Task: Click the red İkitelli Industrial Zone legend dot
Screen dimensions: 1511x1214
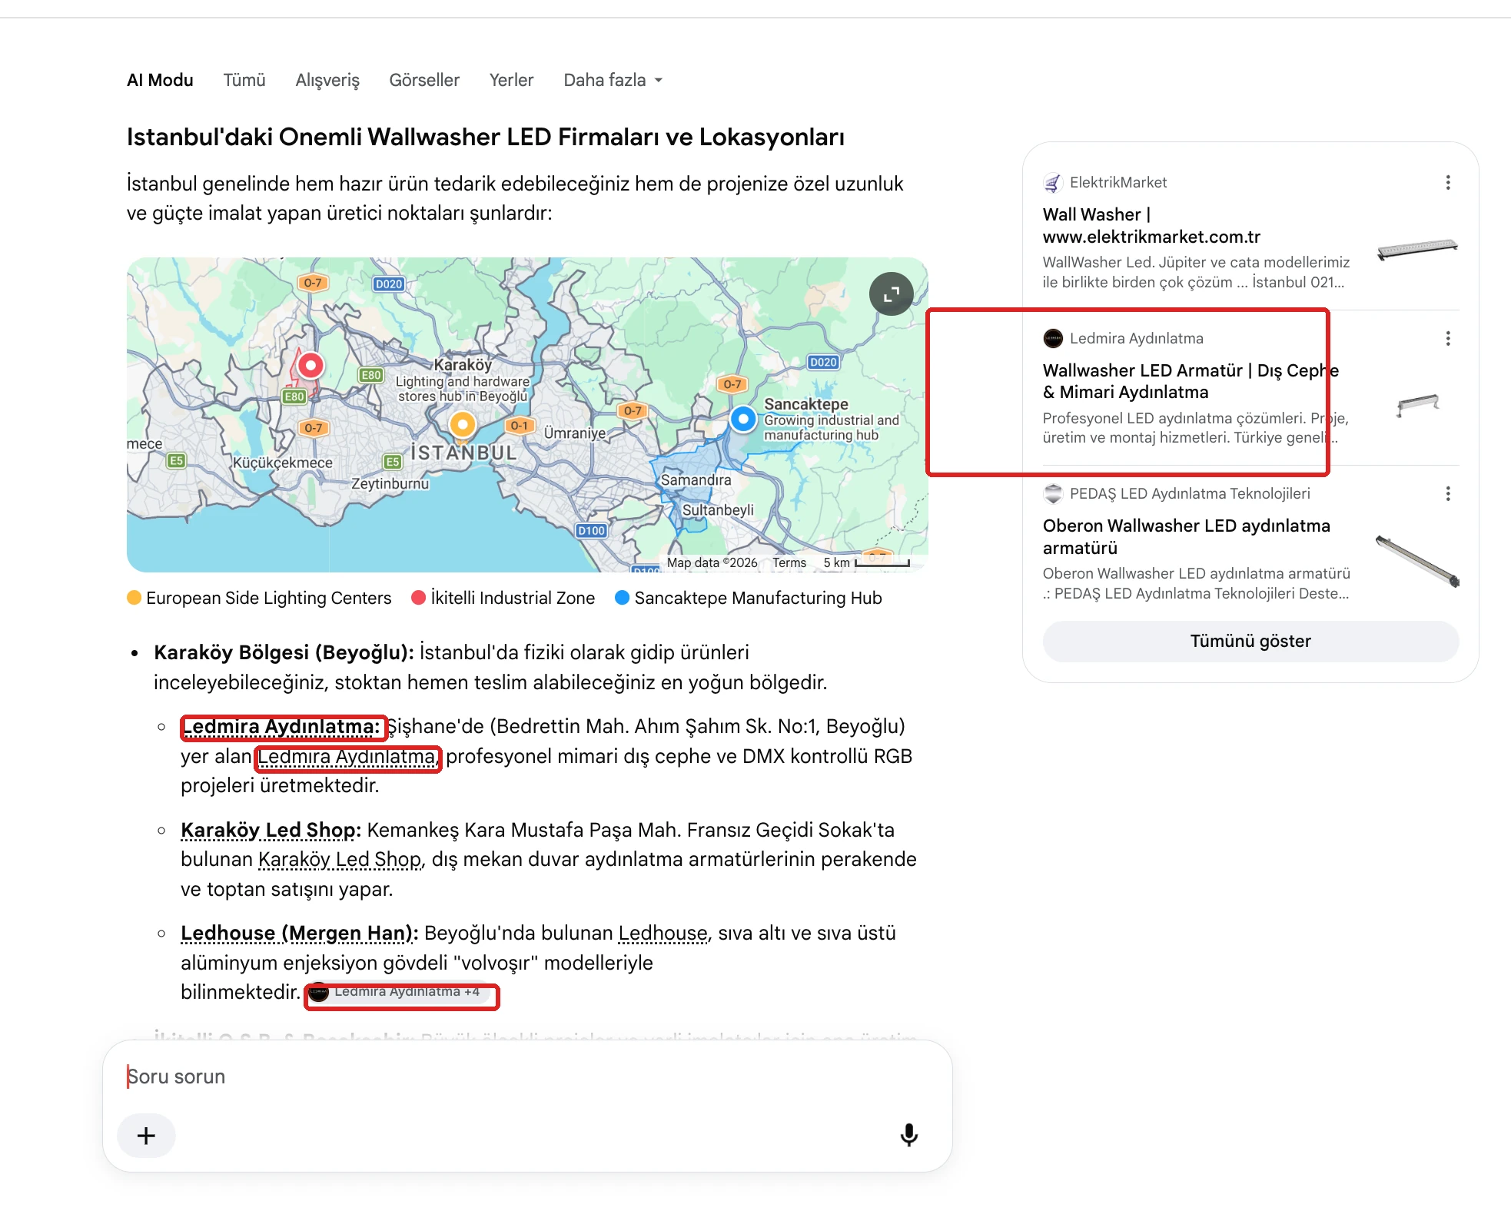Action: coord(418,598)
